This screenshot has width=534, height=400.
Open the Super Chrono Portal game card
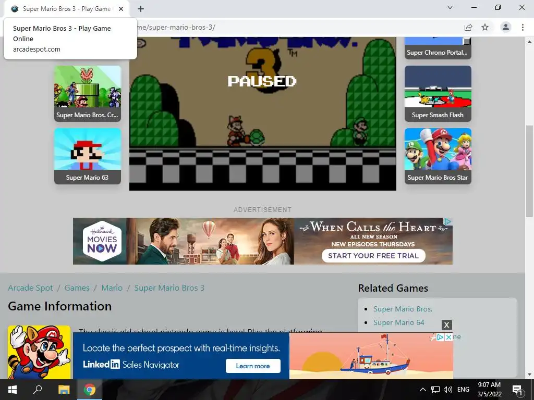coord(438,48)
